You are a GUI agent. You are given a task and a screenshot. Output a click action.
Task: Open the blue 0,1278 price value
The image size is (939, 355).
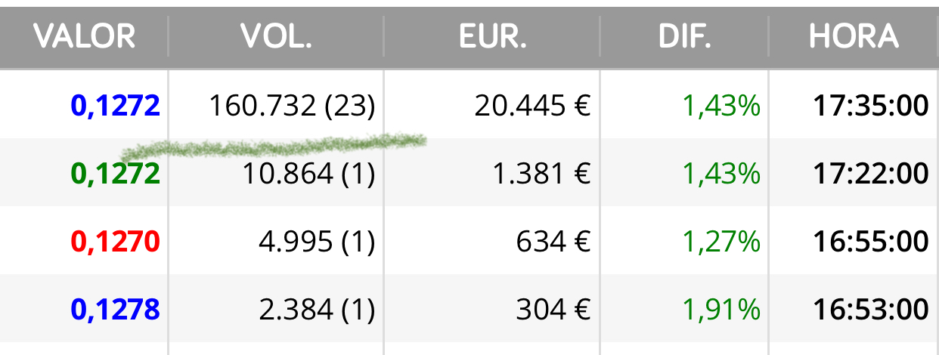click(116, 309)
